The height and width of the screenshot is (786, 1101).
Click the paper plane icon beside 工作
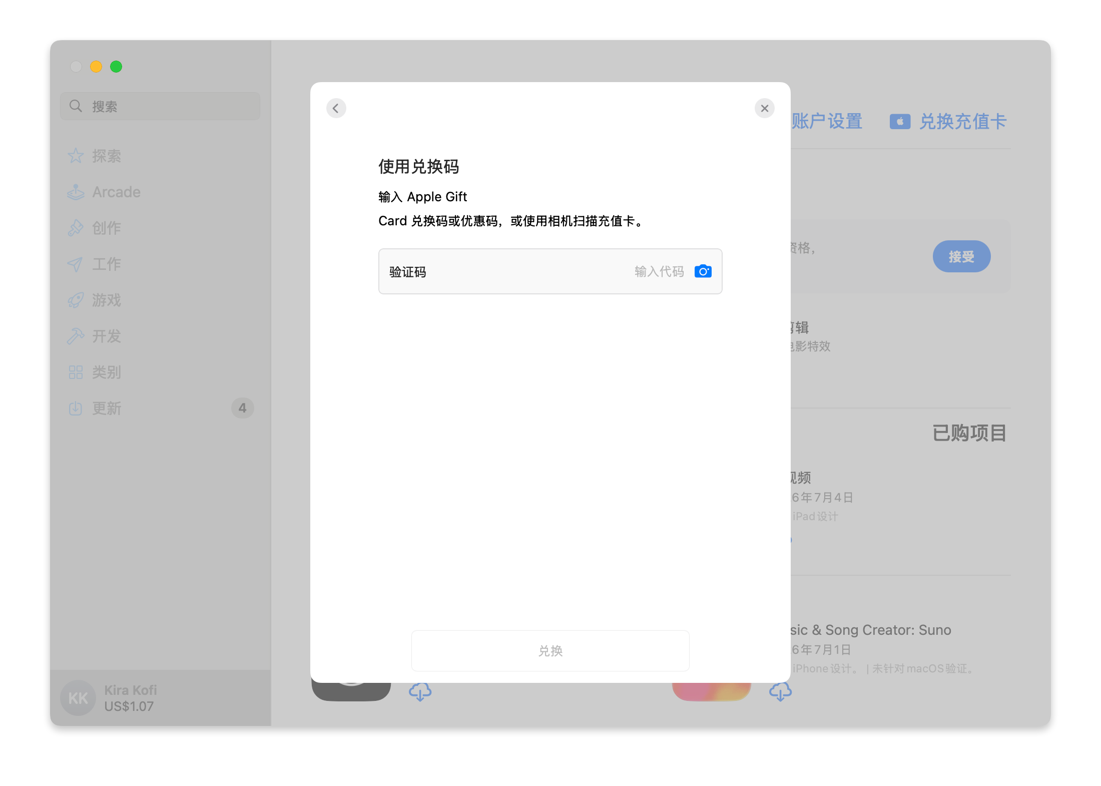76,264
